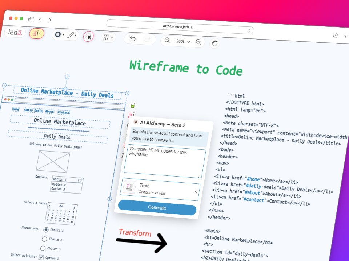Click the Contact link in wireframe nav
Screen dimensions: 349x261
point(64,112)
